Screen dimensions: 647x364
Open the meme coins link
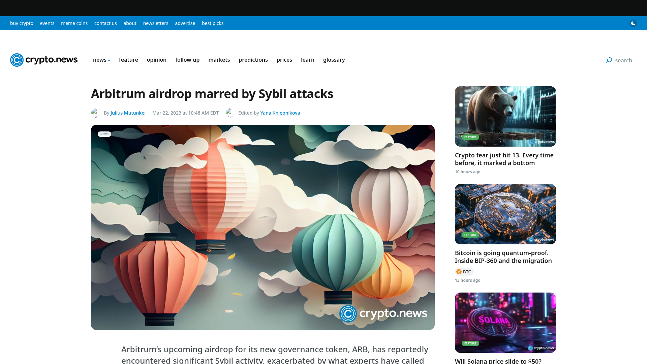coord(74,23)
